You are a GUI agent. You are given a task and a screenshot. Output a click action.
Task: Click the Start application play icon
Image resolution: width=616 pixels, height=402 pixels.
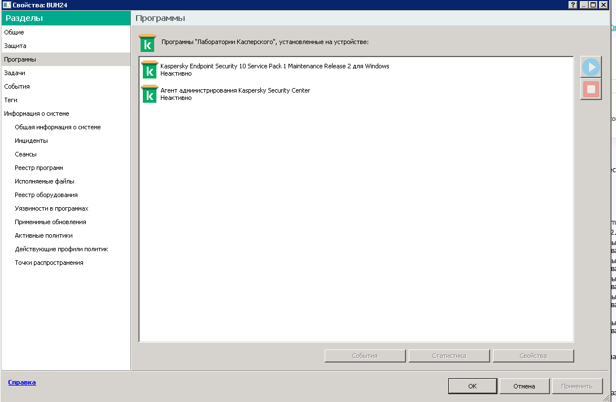[591, 67]
